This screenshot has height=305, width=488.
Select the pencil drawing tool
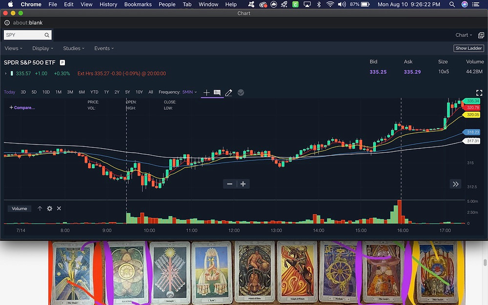[228, 92]
